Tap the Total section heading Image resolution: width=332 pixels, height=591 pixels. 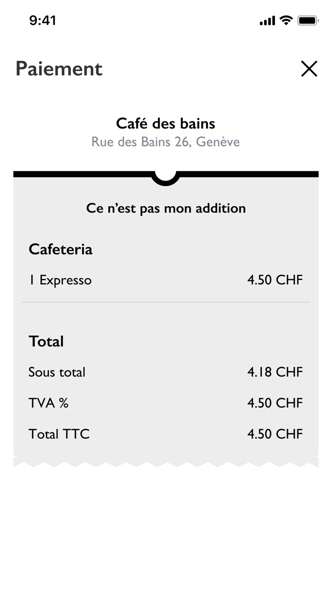46,342
